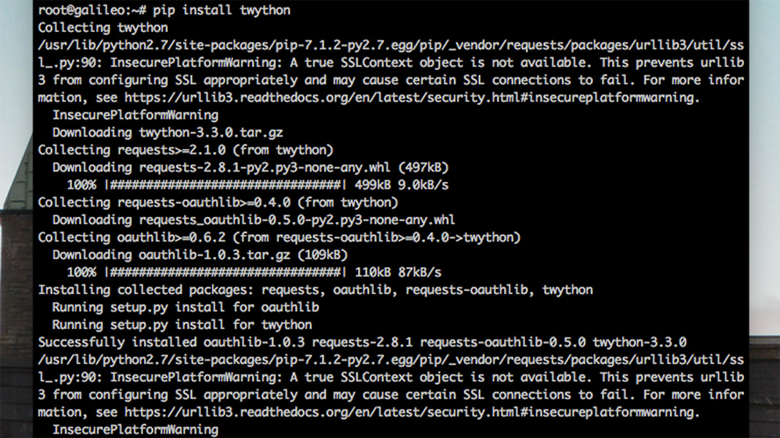Click the oauthlib download progress bar
The height and width of the screenshot is (438, 780).
[x=226, y=272]
